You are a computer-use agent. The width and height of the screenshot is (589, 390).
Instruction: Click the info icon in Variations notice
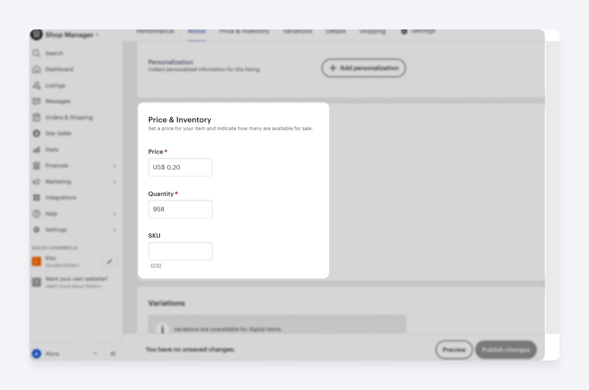162,329
